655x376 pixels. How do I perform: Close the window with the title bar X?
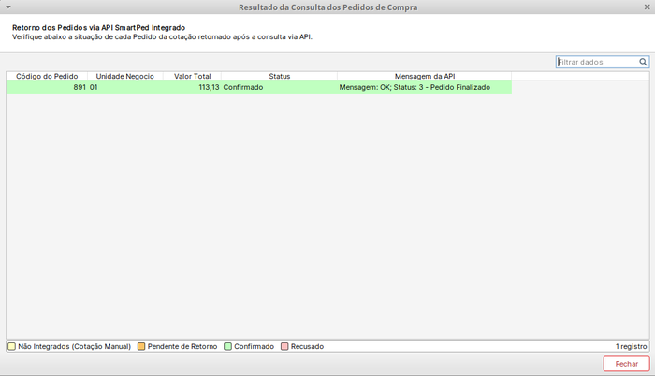(648, 7)
